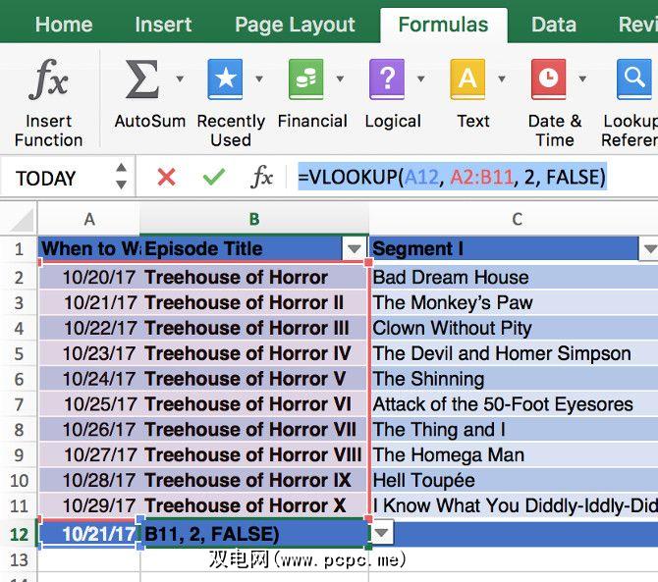Image resolution: width=658 pixels, height=582 pixels.
Task: Click the 'Episode Title' header cell
Action: coord(254,249)
